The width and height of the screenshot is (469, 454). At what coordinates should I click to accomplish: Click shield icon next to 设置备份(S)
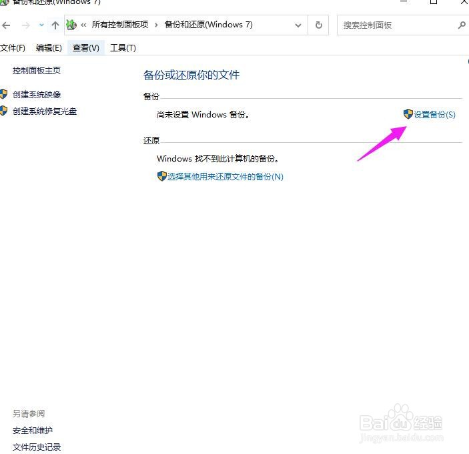pyautogui.click(x=408, y=113)
